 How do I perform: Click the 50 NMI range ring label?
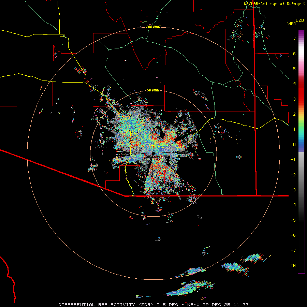tap(153, 90)
